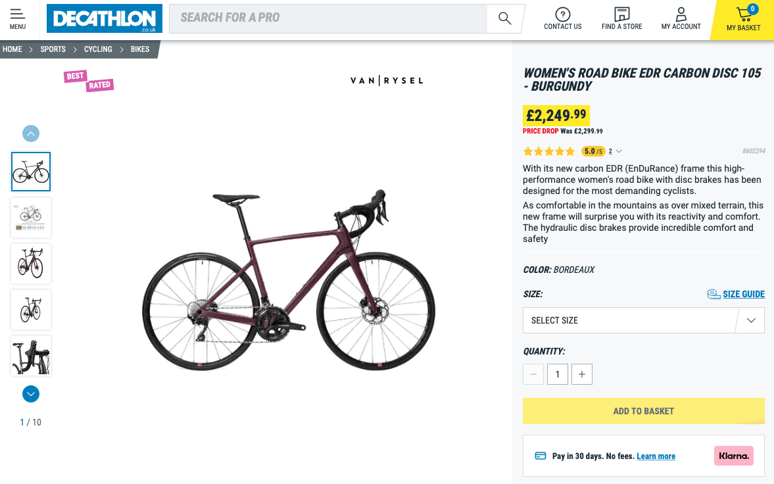Go to Sports breadcrumb
Image resolution: width=774 pixels, height=484 pixels.
53,49
